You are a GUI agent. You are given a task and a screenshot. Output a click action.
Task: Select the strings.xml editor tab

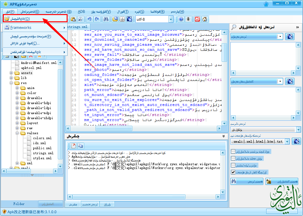pos(77,27)
